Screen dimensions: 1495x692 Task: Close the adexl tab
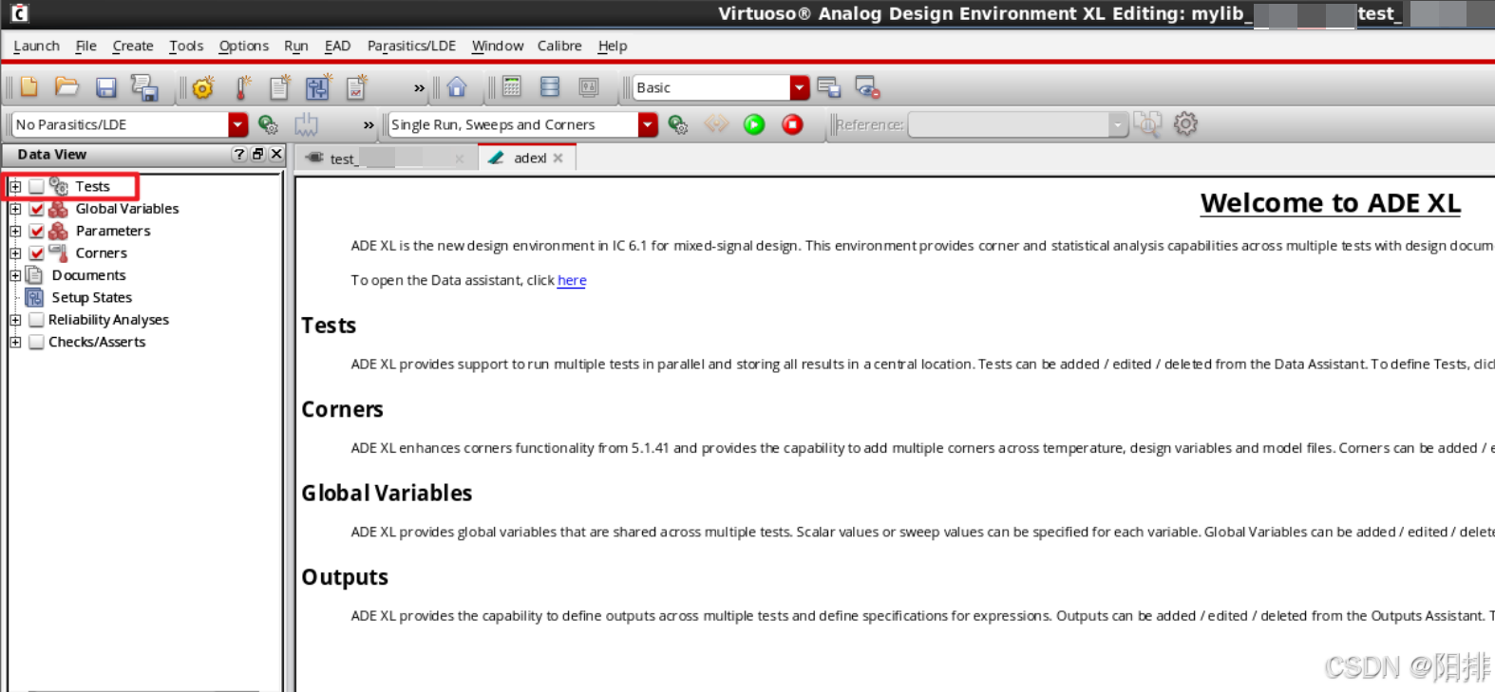[x=558, y=159]
